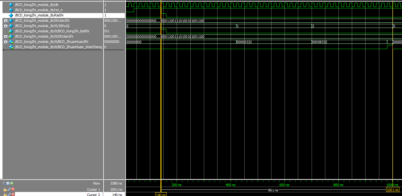Click Cursor 1 time value 1001 ns
This screenshot has height=196, width=402.
(116, 189)
